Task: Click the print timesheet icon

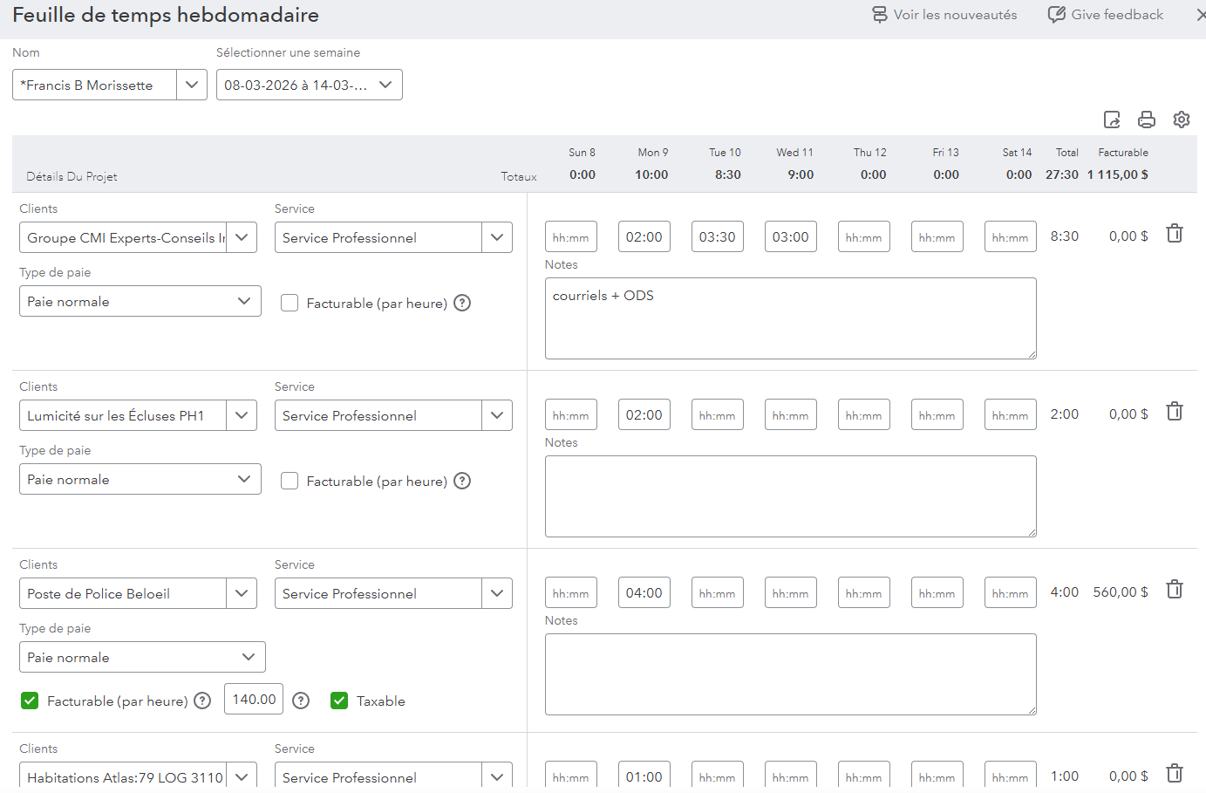Action: (1147, 120)
